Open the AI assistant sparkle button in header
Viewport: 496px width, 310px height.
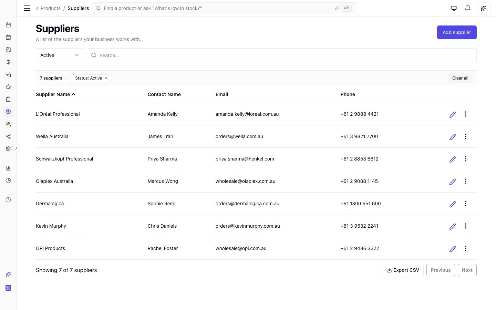pos(483,8)
